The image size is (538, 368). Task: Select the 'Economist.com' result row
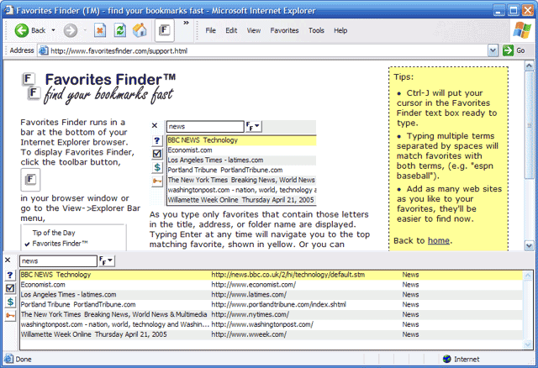[271, 285]
